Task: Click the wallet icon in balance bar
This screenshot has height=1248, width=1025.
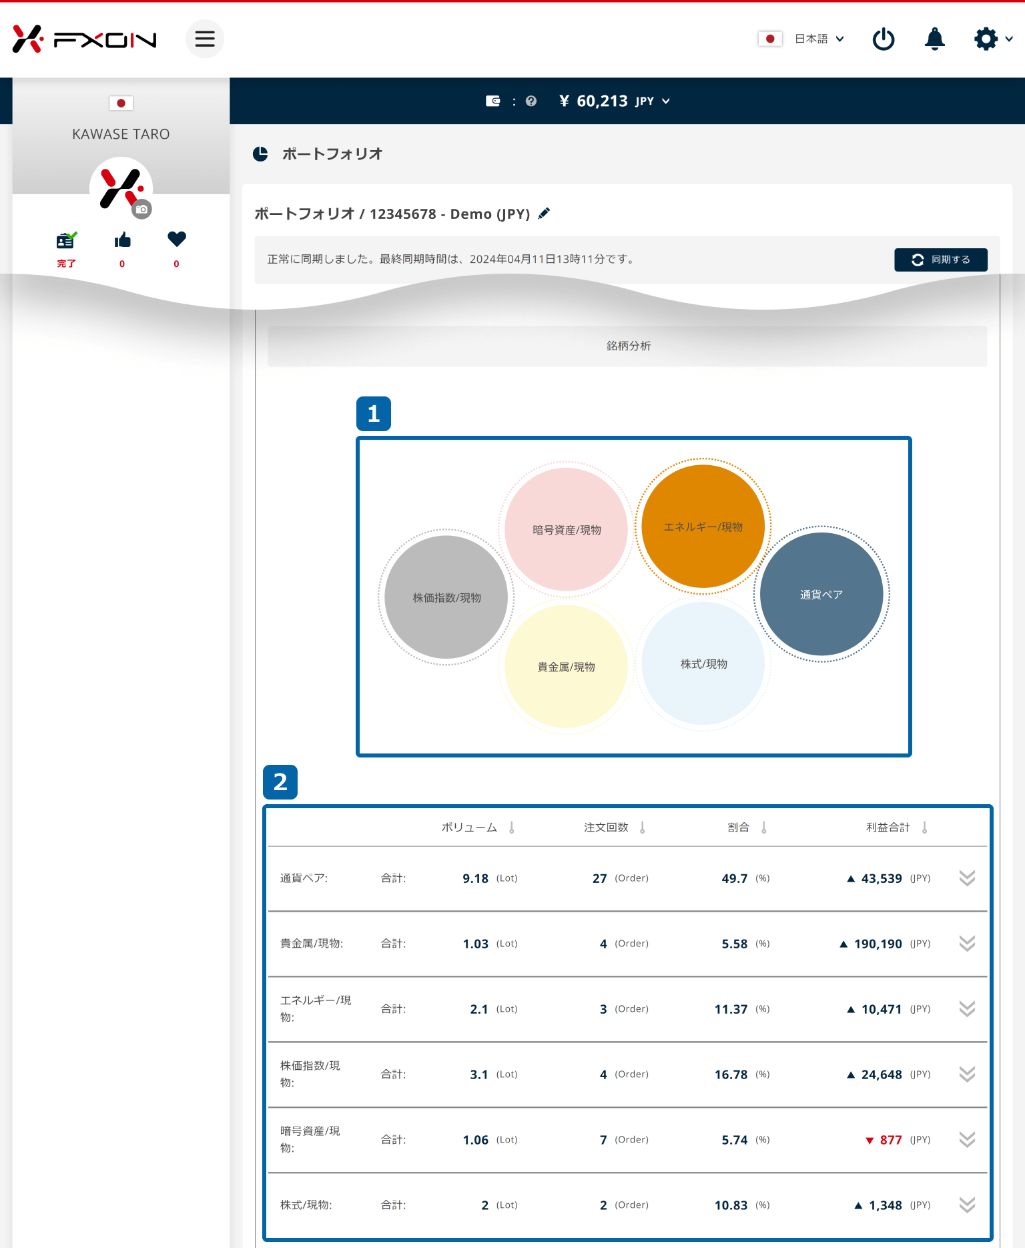Action: click(493, 101)
